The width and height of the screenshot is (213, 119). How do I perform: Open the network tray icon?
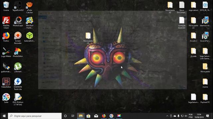182,116
